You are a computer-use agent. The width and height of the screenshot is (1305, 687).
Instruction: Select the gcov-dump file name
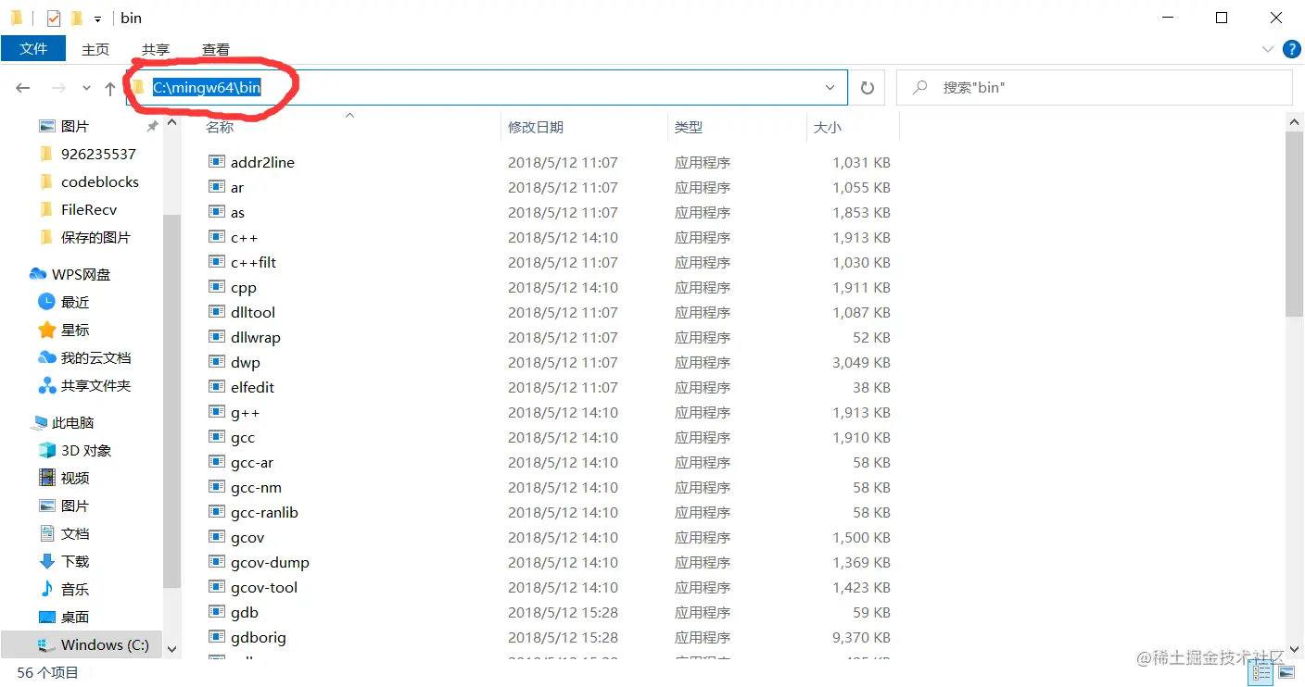(x=271, y=562)
